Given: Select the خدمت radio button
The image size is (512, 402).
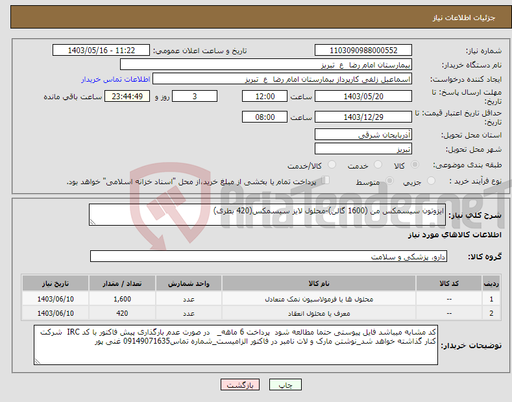Looking at the screenshot, I should [x=378, y=165].
